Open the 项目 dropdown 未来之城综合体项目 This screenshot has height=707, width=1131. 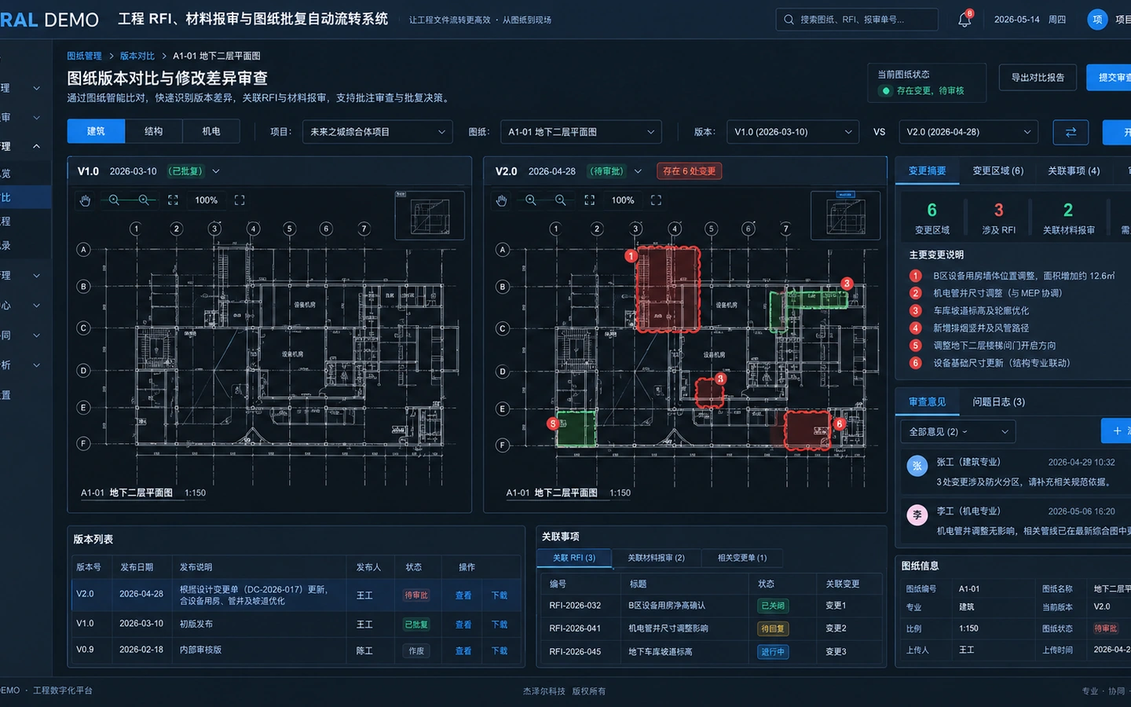coord(378,132)
